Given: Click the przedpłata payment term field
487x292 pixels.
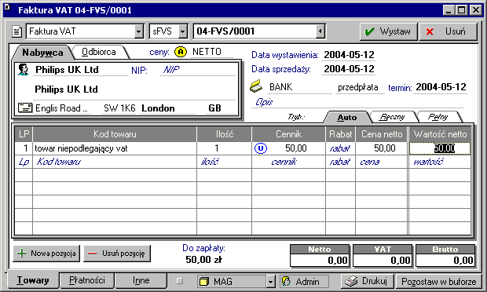Looking at the screenshot, I should click(360, 87).
